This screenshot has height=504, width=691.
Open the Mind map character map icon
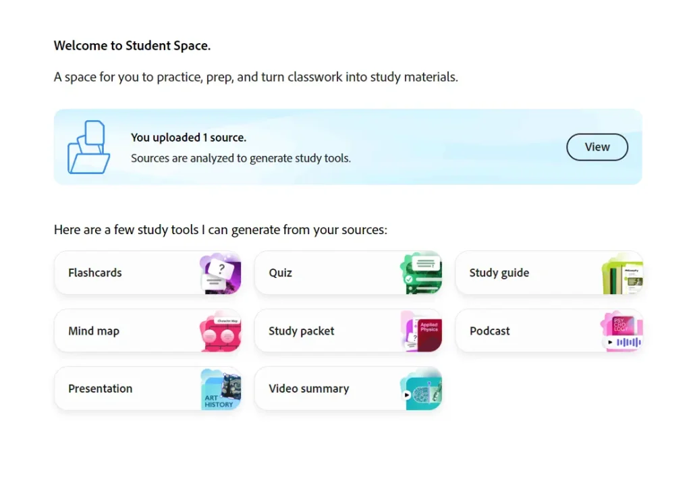[x=220, y=331]
